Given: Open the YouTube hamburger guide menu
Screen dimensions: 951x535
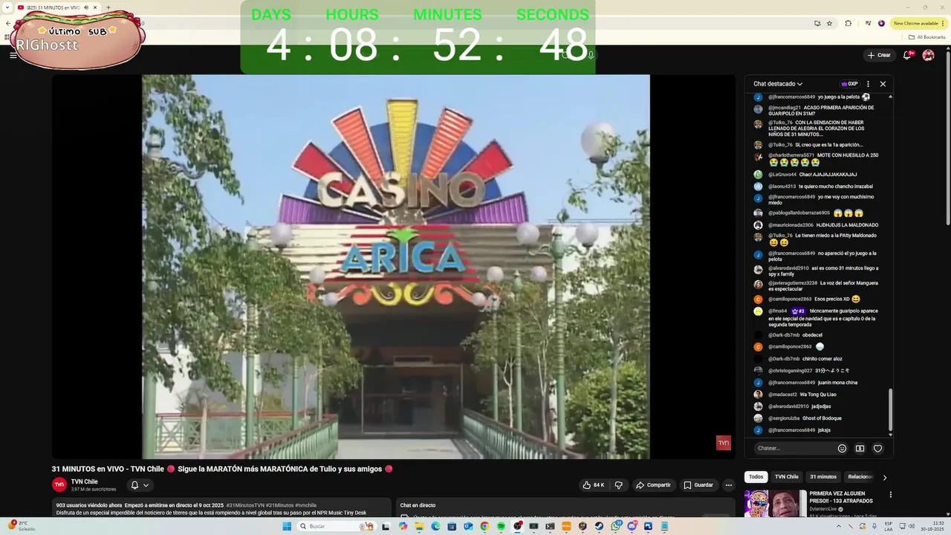Looking at the screenshot, I should click(x=13, y=55).
